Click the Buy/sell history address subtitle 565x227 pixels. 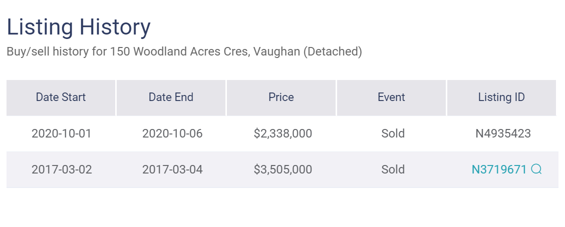point(184,51)
